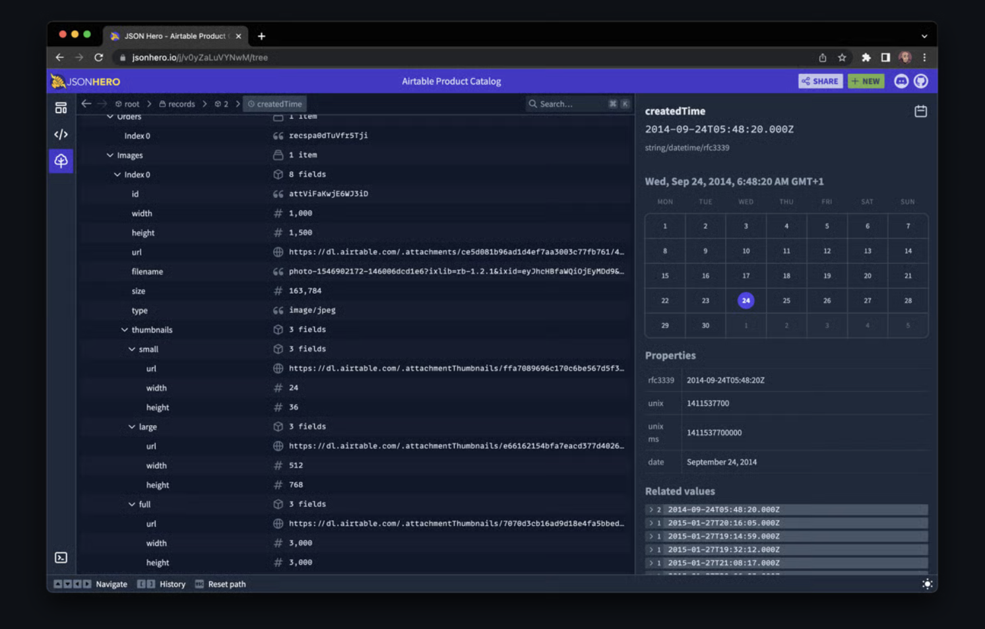This screenshot has width=985, height=629.
Task: Toggle the light/dark theme sun icon
Action: 927,584
